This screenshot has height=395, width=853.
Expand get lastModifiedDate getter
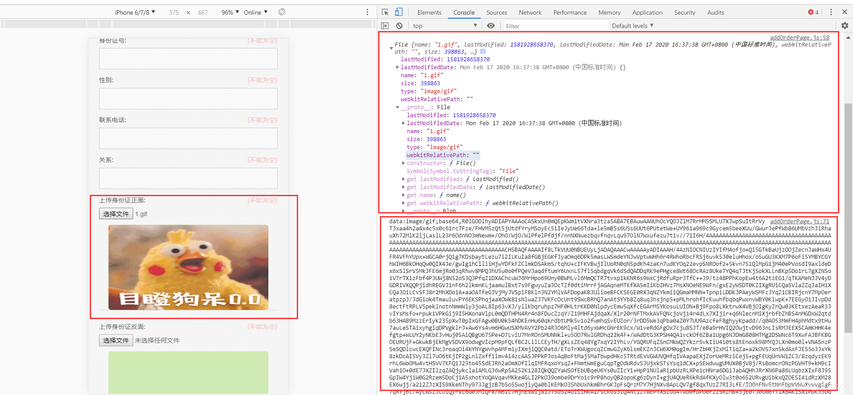403,187
